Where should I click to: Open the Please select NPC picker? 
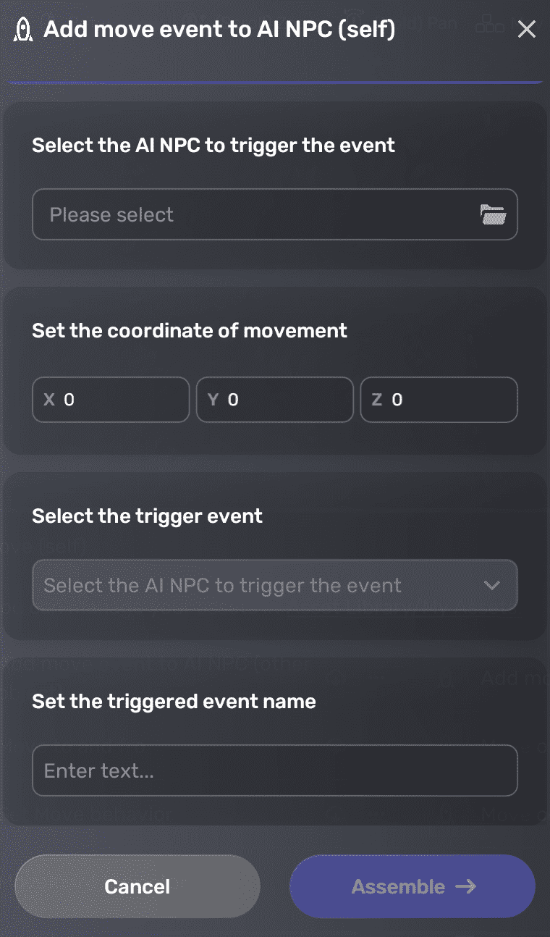click(x=275, y=214)
